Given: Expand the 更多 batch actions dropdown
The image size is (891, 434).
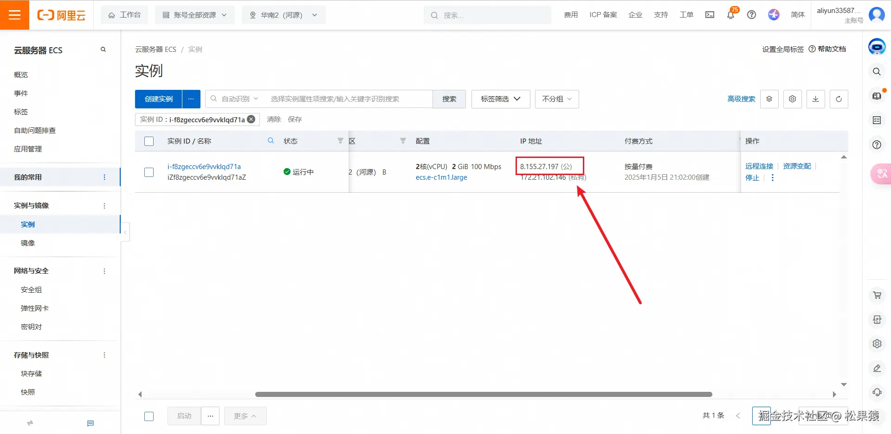Looking at the screenshot, I should pos(245,416).
